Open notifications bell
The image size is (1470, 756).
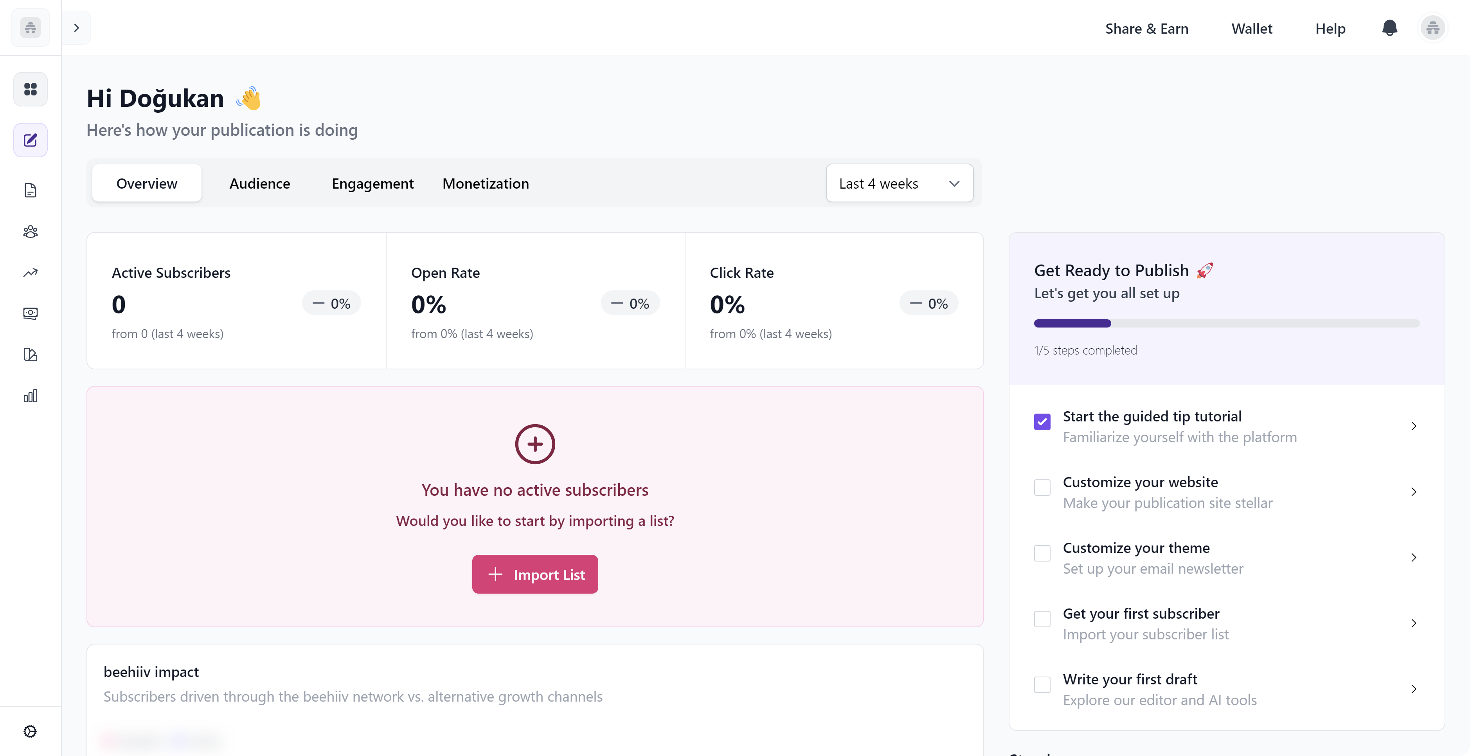tap(1389, 27)
